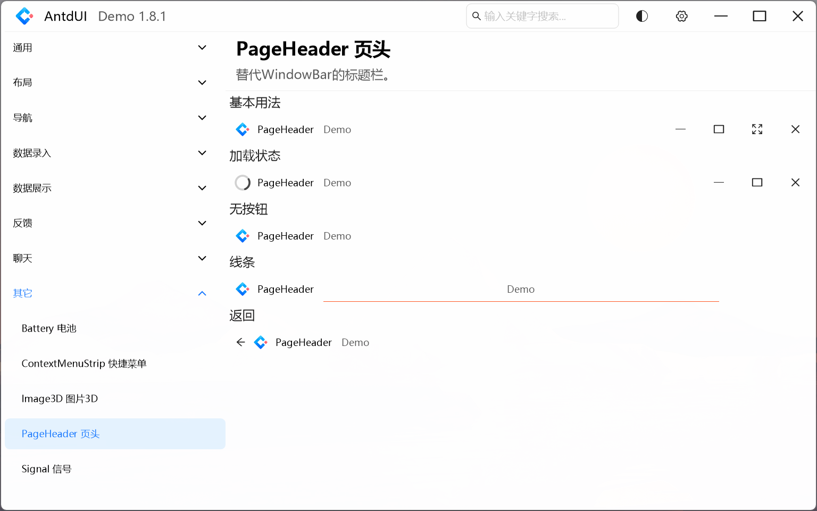Click the fullscreen icon in the 基本用法 PageHeader
Viewport: 817px width, 511px height.
tap(757, 129)
